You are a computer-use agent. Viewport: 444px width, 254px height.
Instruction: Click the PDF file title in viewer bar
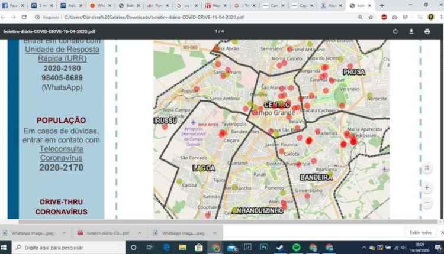pyautogui.click(x=49, y=31)
